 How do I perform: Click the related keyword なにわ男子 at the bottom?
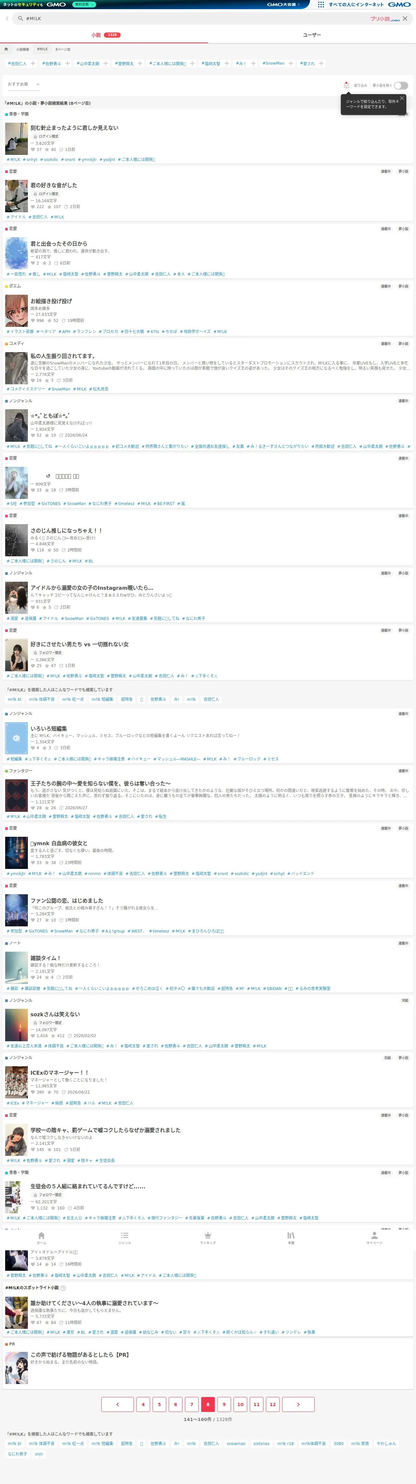click(17, 1453)
